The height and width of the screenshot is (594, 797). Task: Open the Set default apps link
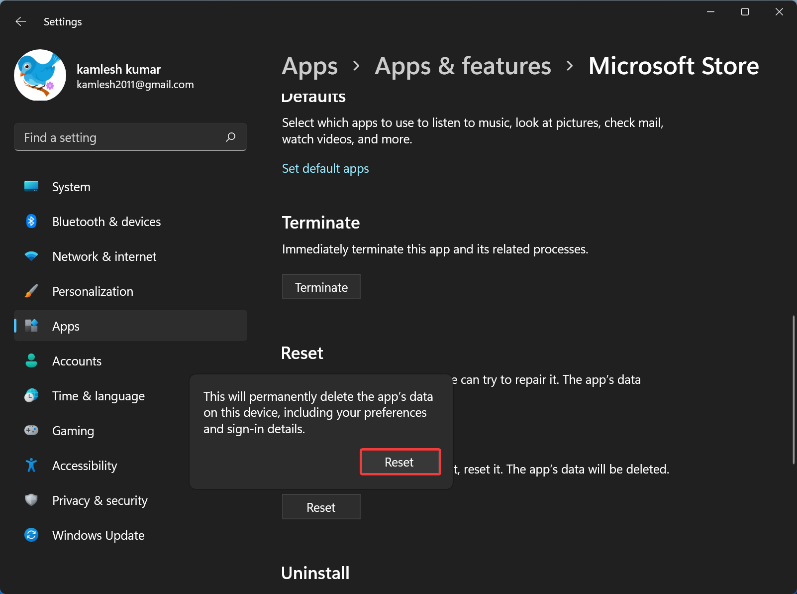point(325,169)
